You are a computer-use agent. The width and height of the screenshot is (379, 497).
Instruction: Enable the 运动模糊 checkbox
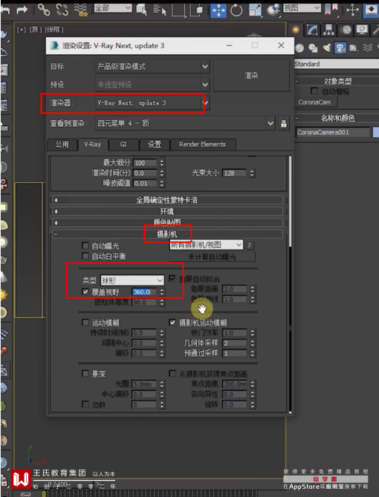(x=85, y=323)
